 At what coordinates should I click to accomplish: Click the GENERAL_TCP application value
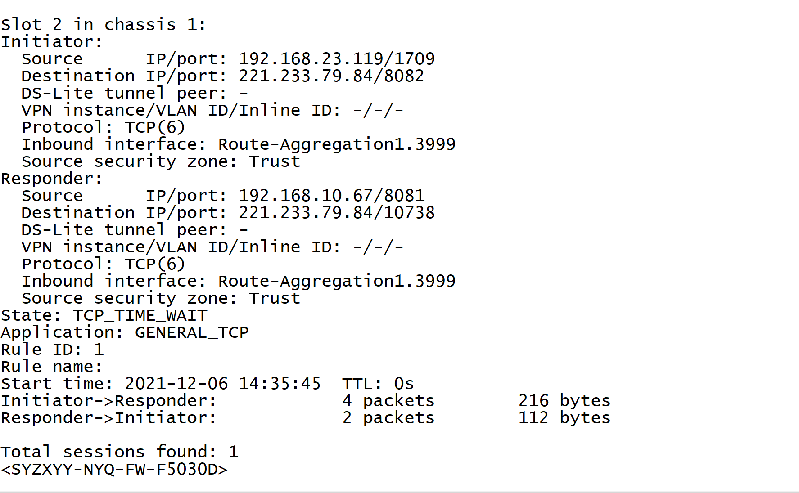192,332
